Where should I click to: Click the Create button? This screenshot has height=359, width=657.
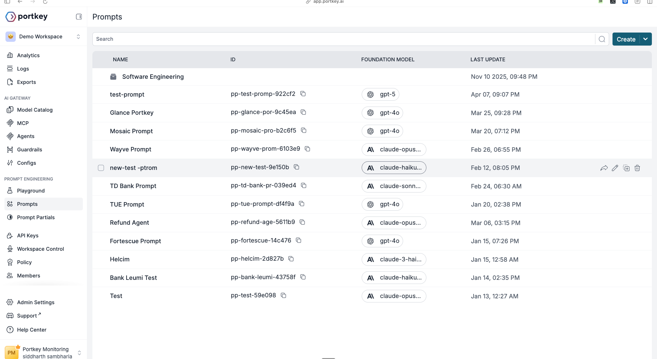(x=626, y=39)
